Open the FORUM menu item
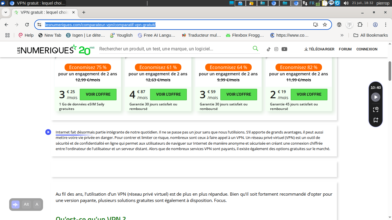Screen dimensions: 392x220 point(345,49)
